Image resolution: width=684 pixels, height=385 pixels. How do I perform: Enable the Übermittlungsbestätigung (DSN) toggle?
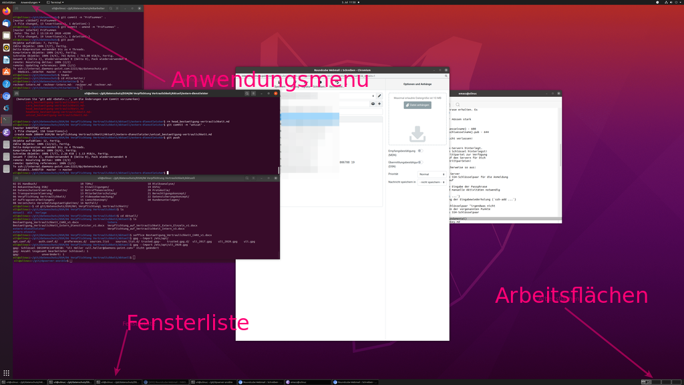click(x=420, y=162)
